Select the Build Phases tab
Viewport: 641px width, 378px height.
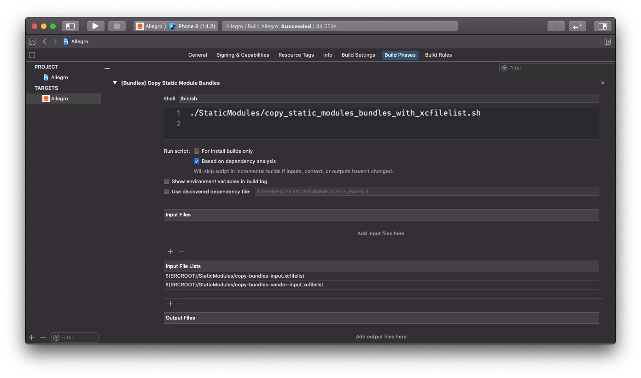point(400,55)
